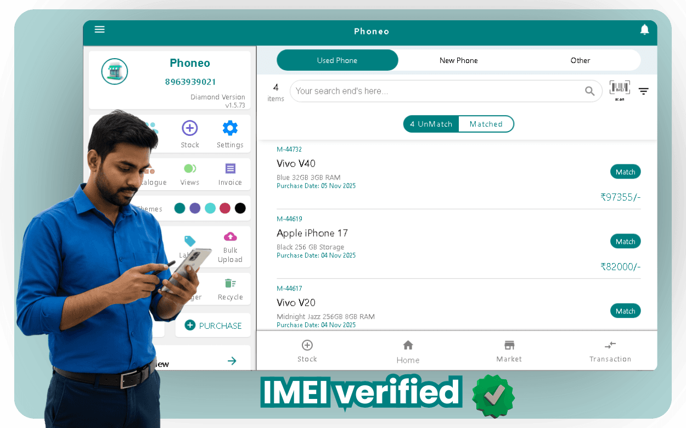686x428 pixels.
Task: Click the item code M-44732
Action: (289, 149)
